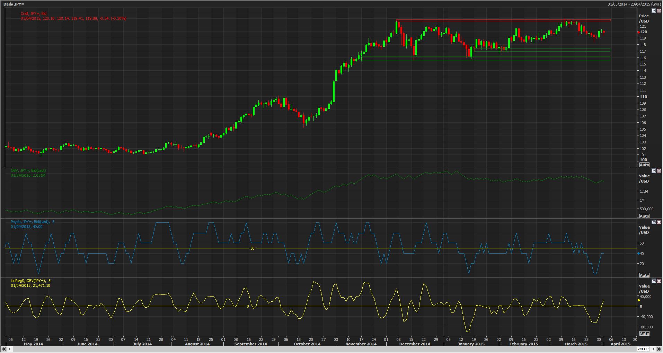Select the 'OBV, JPY=, Bid(Last)' indicator label

tap(28, 170)
